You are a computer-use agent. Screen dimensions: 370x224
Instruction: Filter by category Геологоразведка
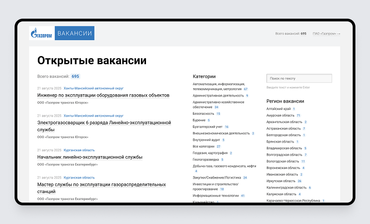[x=206, y=160]
